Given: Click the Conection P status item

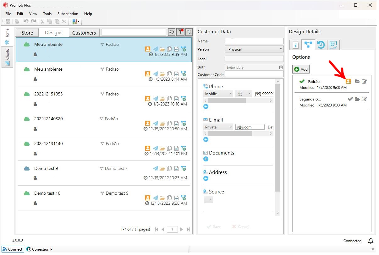Looking at the screenshot, I should click(39, 249).
